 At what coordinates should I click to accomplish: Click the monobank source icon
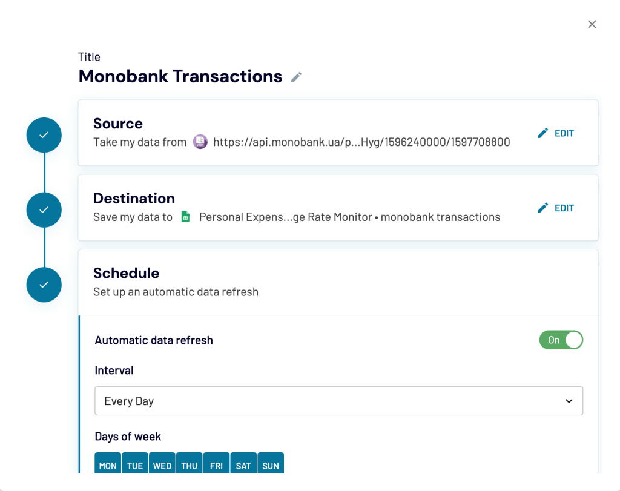[x=200, y=142]
